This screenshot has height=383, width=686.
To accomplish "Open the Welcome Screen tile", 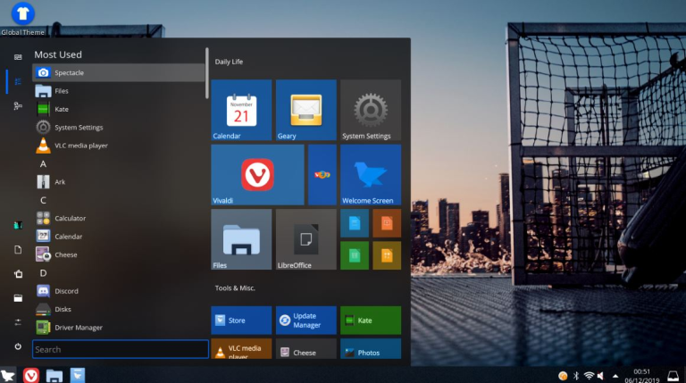I will pyautogui.click(x=371, y=175).
